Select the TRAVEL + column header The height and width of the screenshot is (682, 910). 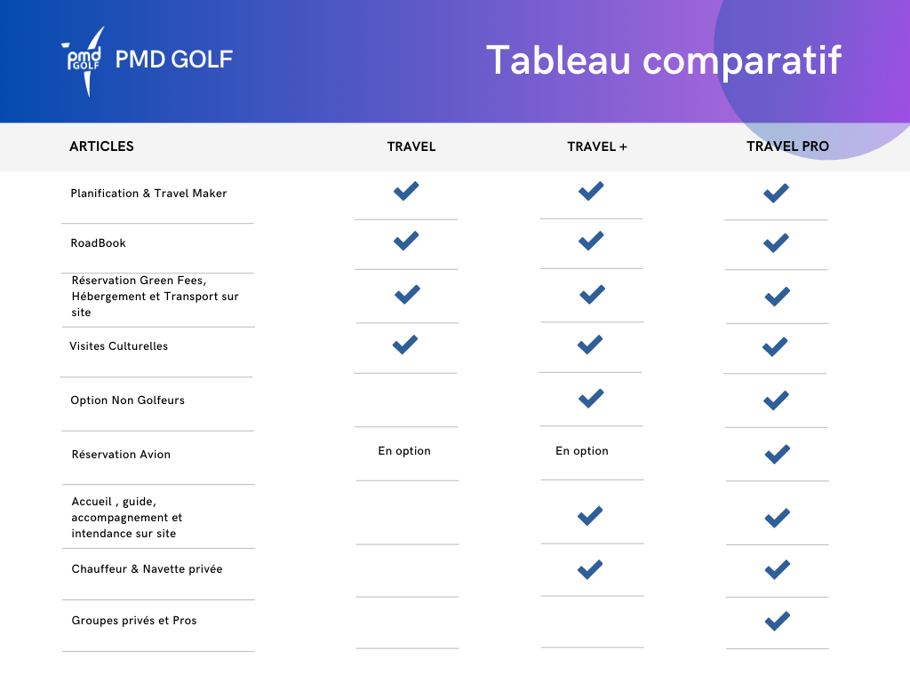click(597, 147)
